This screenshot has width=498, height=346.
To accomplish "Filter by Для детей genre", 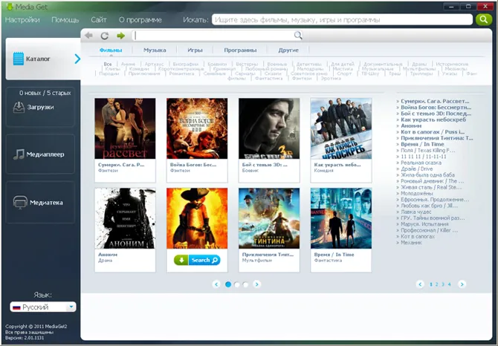I will pos(343,64).
